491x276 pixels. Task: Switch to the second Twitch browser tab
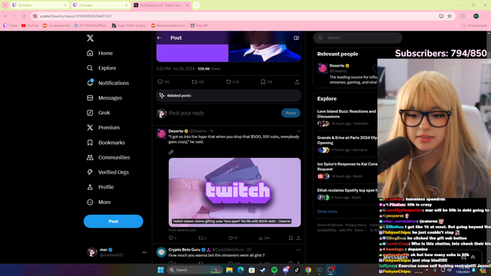[x=100, y=5]
